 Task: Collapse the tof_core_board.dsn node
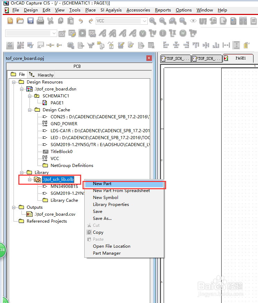point(21,89)
